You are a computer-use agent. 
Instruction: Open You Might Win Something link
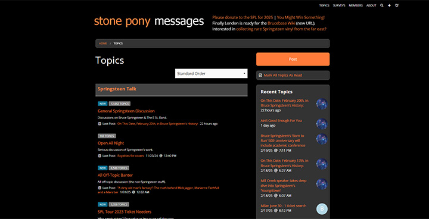[301, 17]
